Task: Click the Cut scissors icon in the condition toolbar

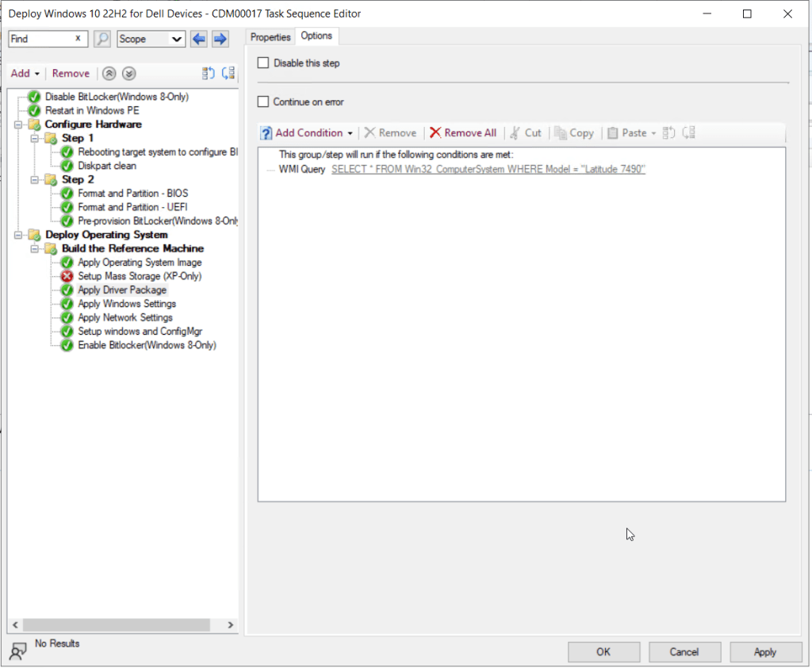Action: 515,133
